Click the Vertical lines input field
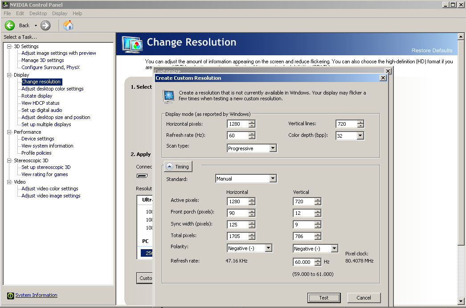Viewport: 466px width, 308px height. click(x=347, y=124)
